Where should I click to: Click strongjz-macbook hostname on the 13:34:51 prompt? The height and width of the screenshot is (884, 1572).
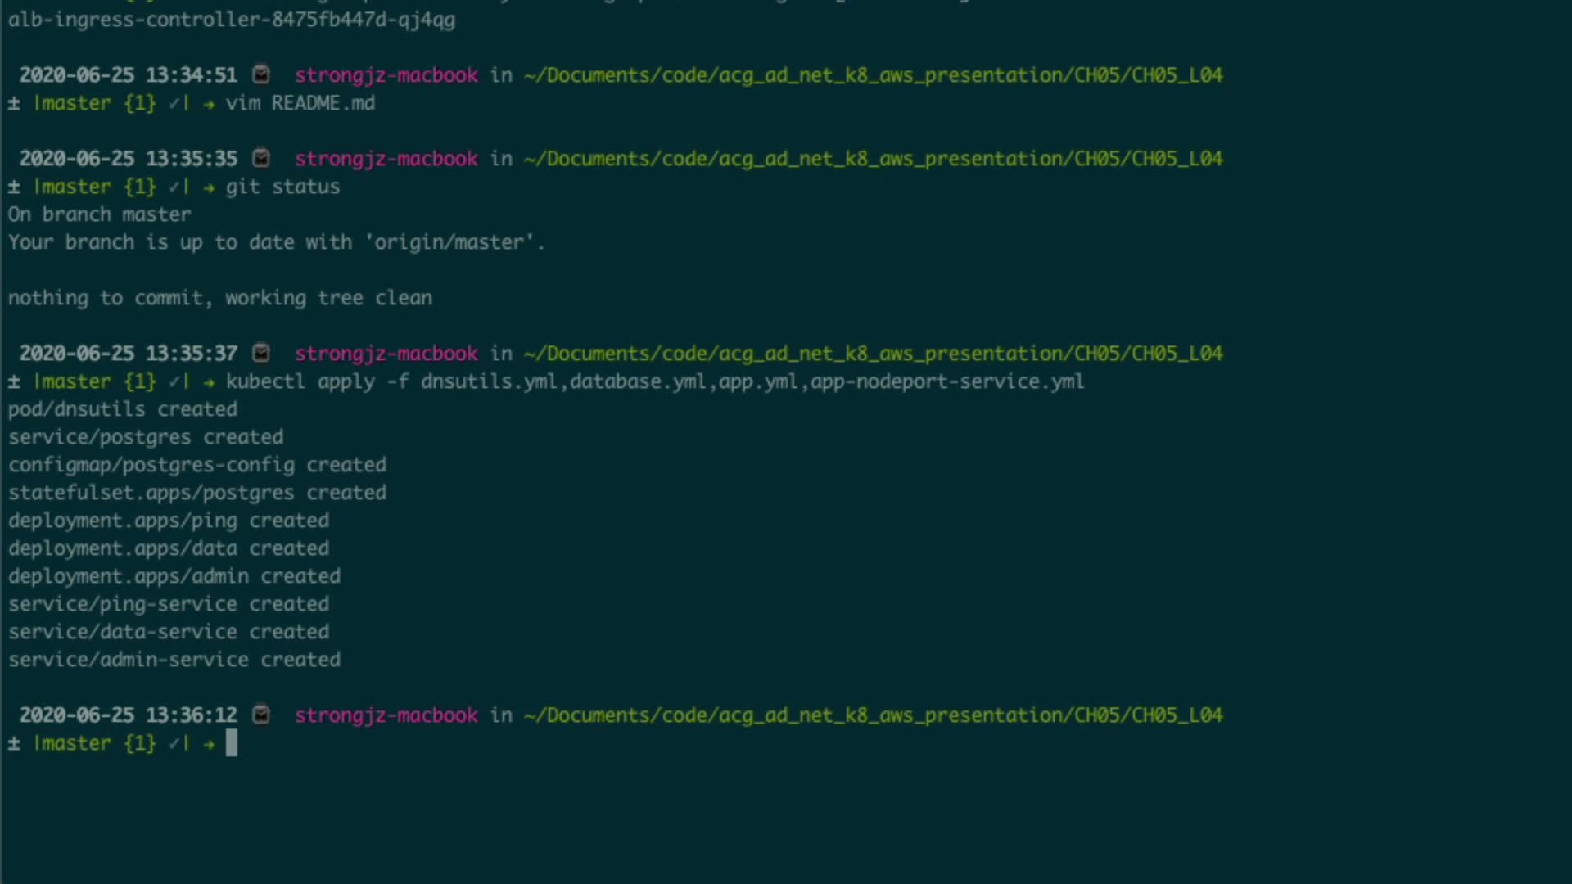click(x=386, y=74)
